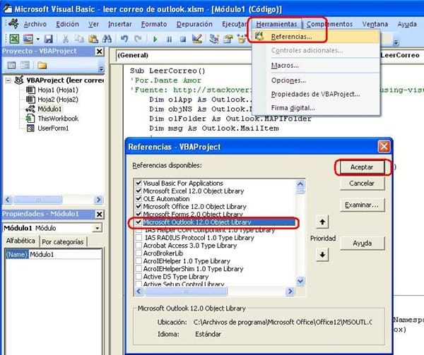Open the Project Explorer toolbar icon

pos(214,39)
